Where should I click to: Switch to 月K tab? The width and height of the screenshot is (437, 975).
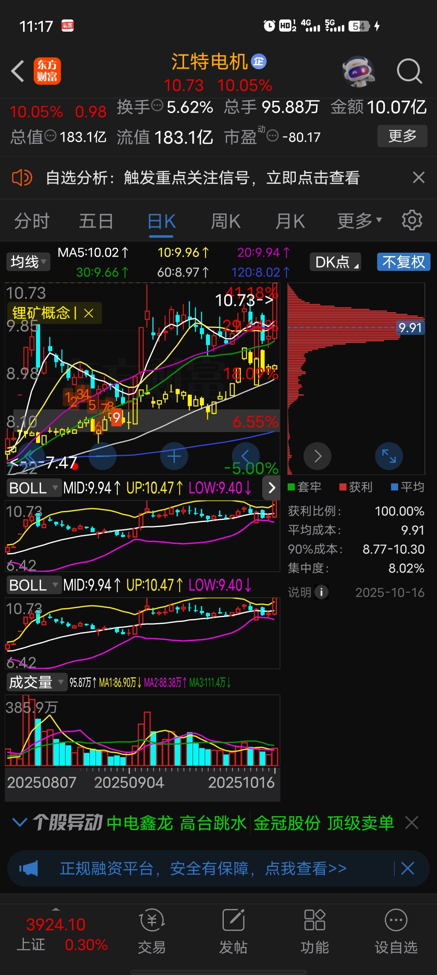[x=290, y=221]
